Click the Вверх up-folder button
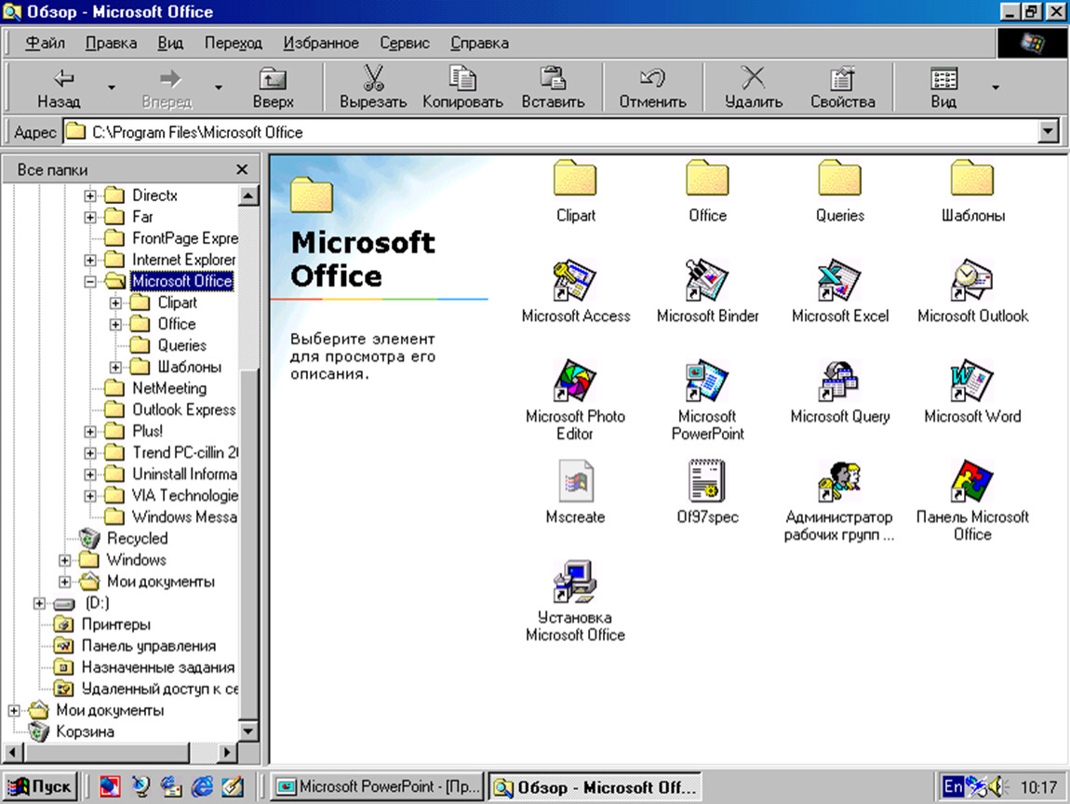 pos(273,88)
